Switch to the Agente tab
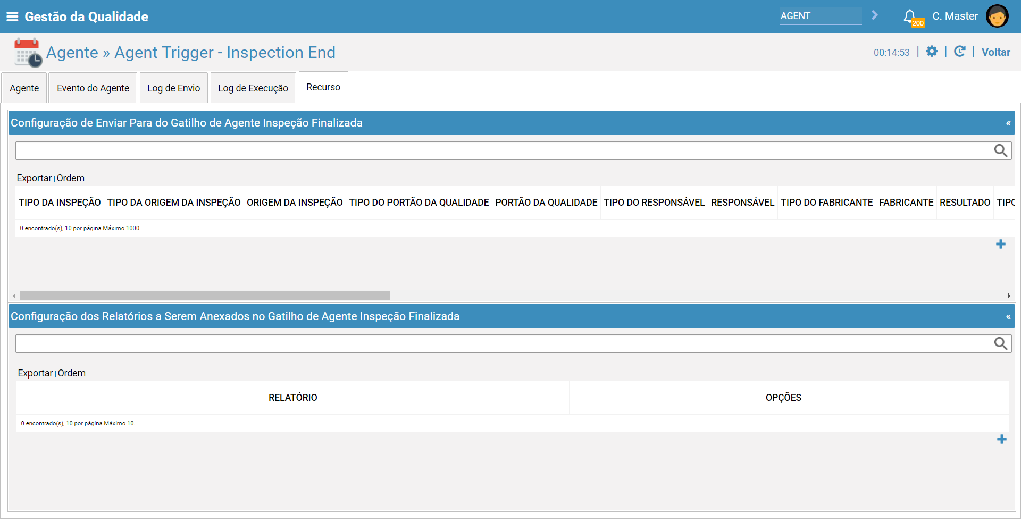Screen dimensions: 1021x521 (24, 88)
